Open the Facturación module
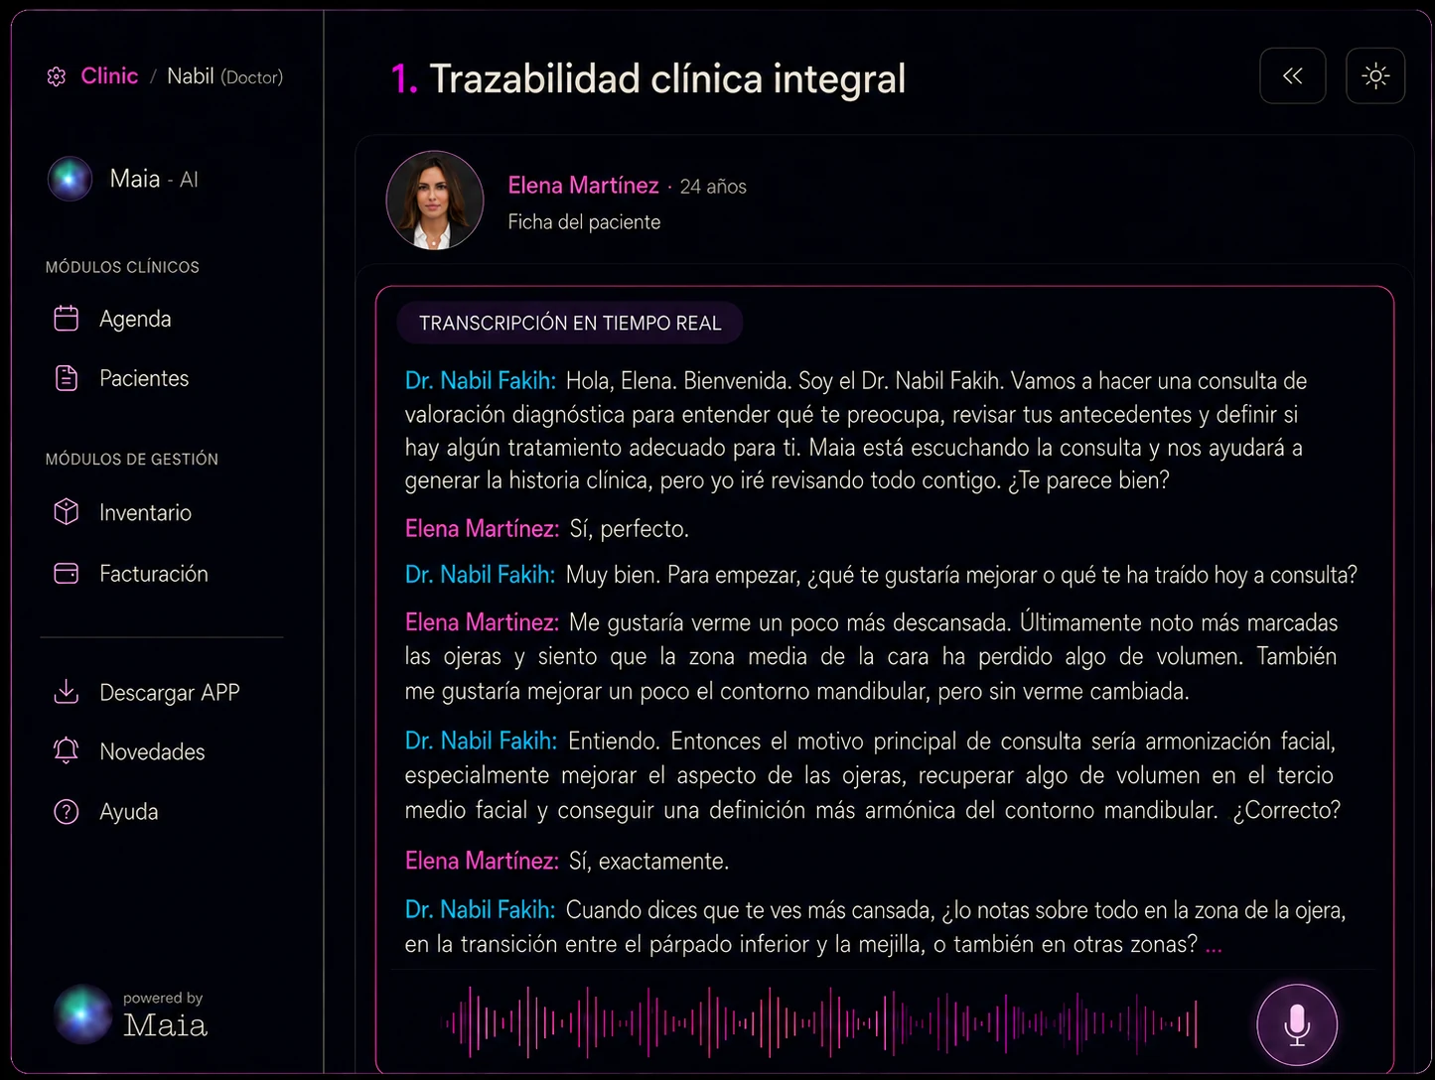The image size is (1435, 1080). click(154, 574)
